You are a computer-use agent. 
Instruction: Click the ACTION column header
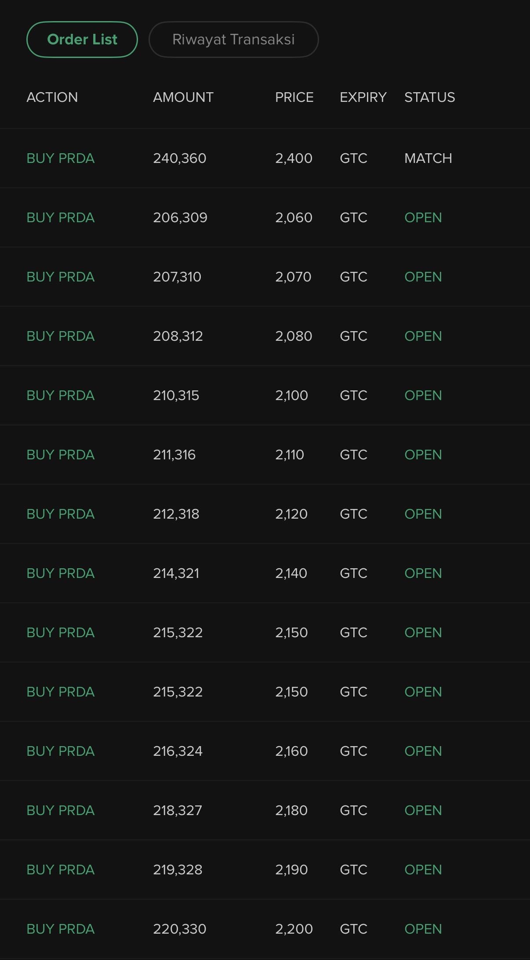point(52,97)
